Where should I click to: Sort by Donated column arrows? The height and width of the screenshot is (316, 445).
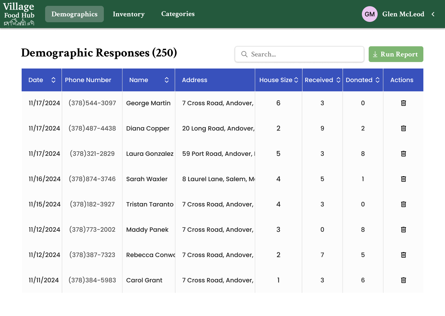(x=378, y=80)
